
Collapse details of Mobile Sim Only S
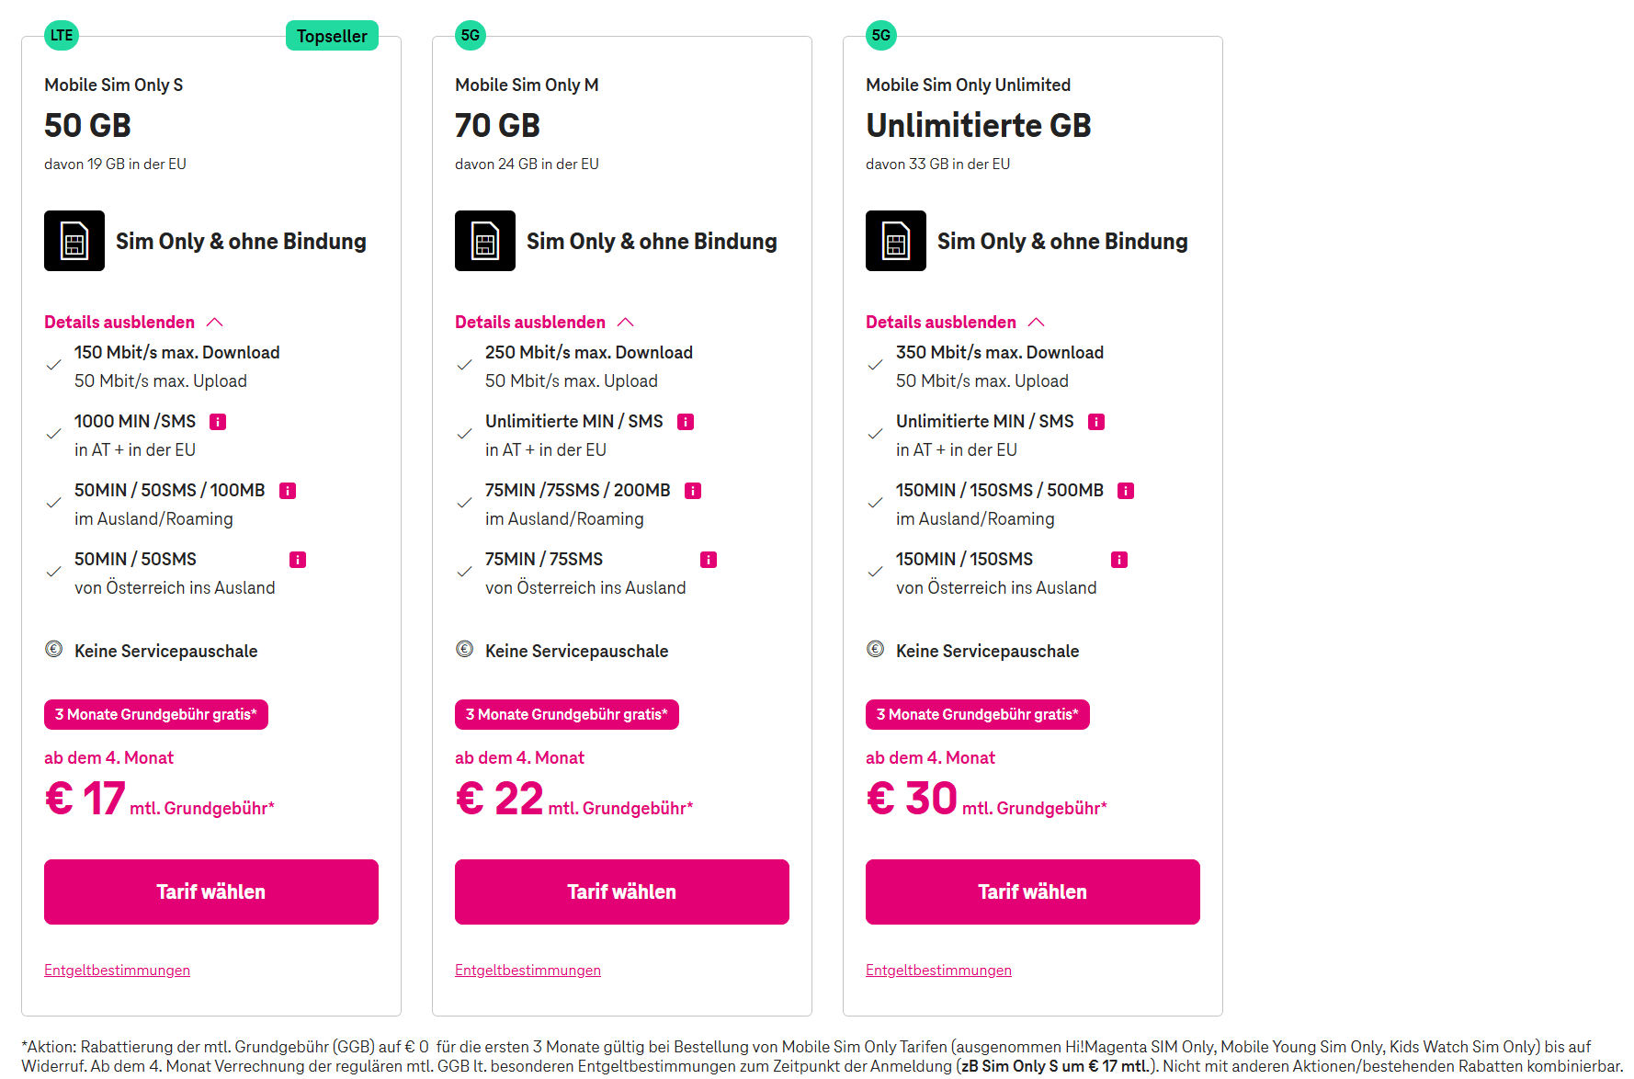(134, 323)
